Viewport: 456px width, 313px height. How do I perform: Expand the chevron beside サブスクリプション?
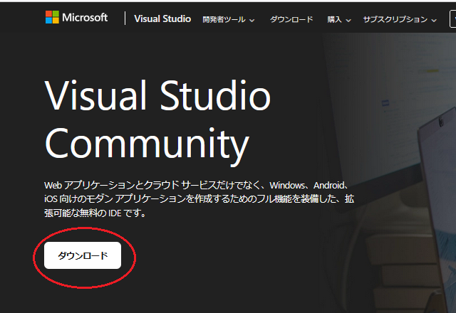coord(434,20)
